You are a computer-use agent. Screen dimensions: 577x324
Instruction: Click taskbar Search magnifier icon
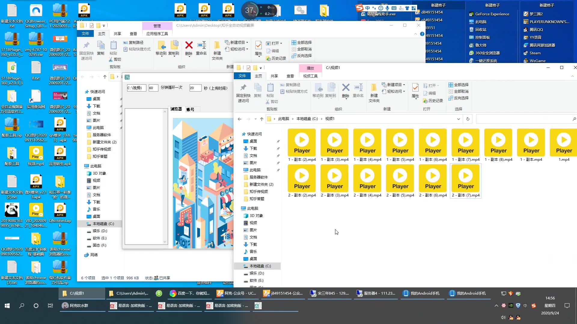22,306
